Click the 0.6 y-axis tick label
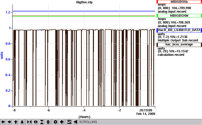The height and width of the screenshot is (125, 202). [8, 59]
